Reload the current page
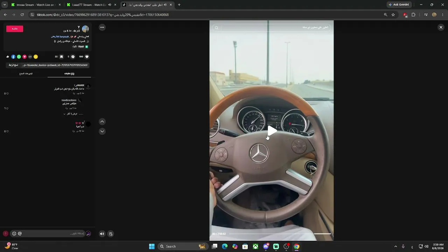Image resolution: width=448 pixels, height=252 pixels. pos(22,15)
